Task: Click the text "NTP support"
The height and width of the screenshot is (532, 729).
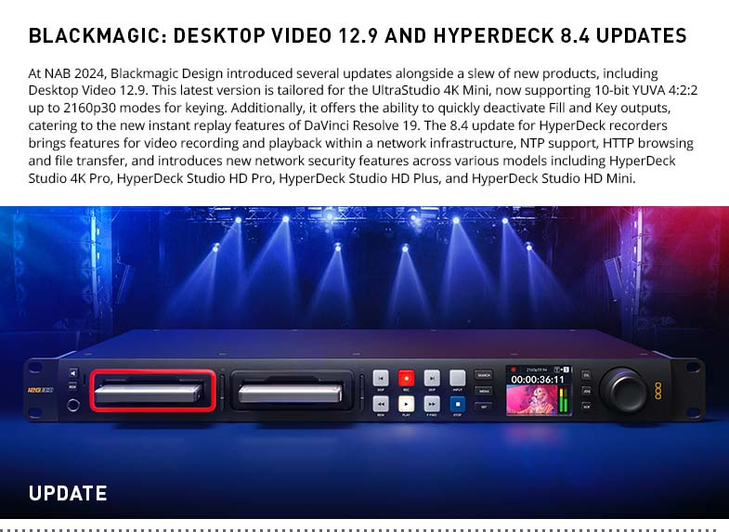Action: coord(557,143)
